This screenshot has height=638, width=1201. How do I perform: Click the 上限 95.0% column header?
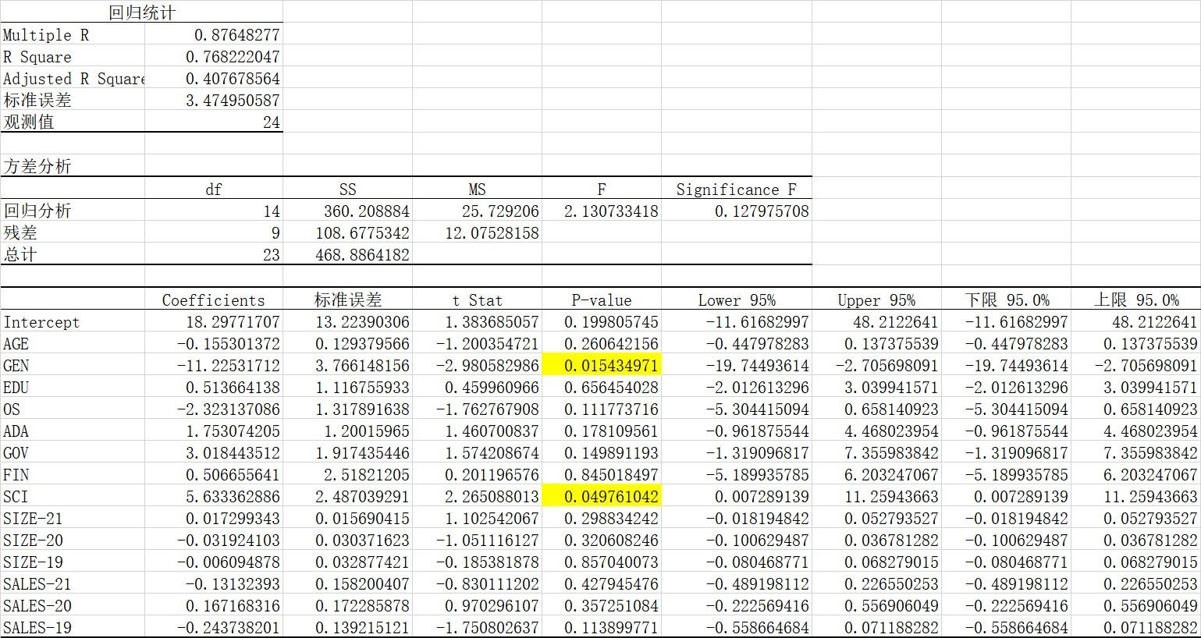pos(1135,300)
